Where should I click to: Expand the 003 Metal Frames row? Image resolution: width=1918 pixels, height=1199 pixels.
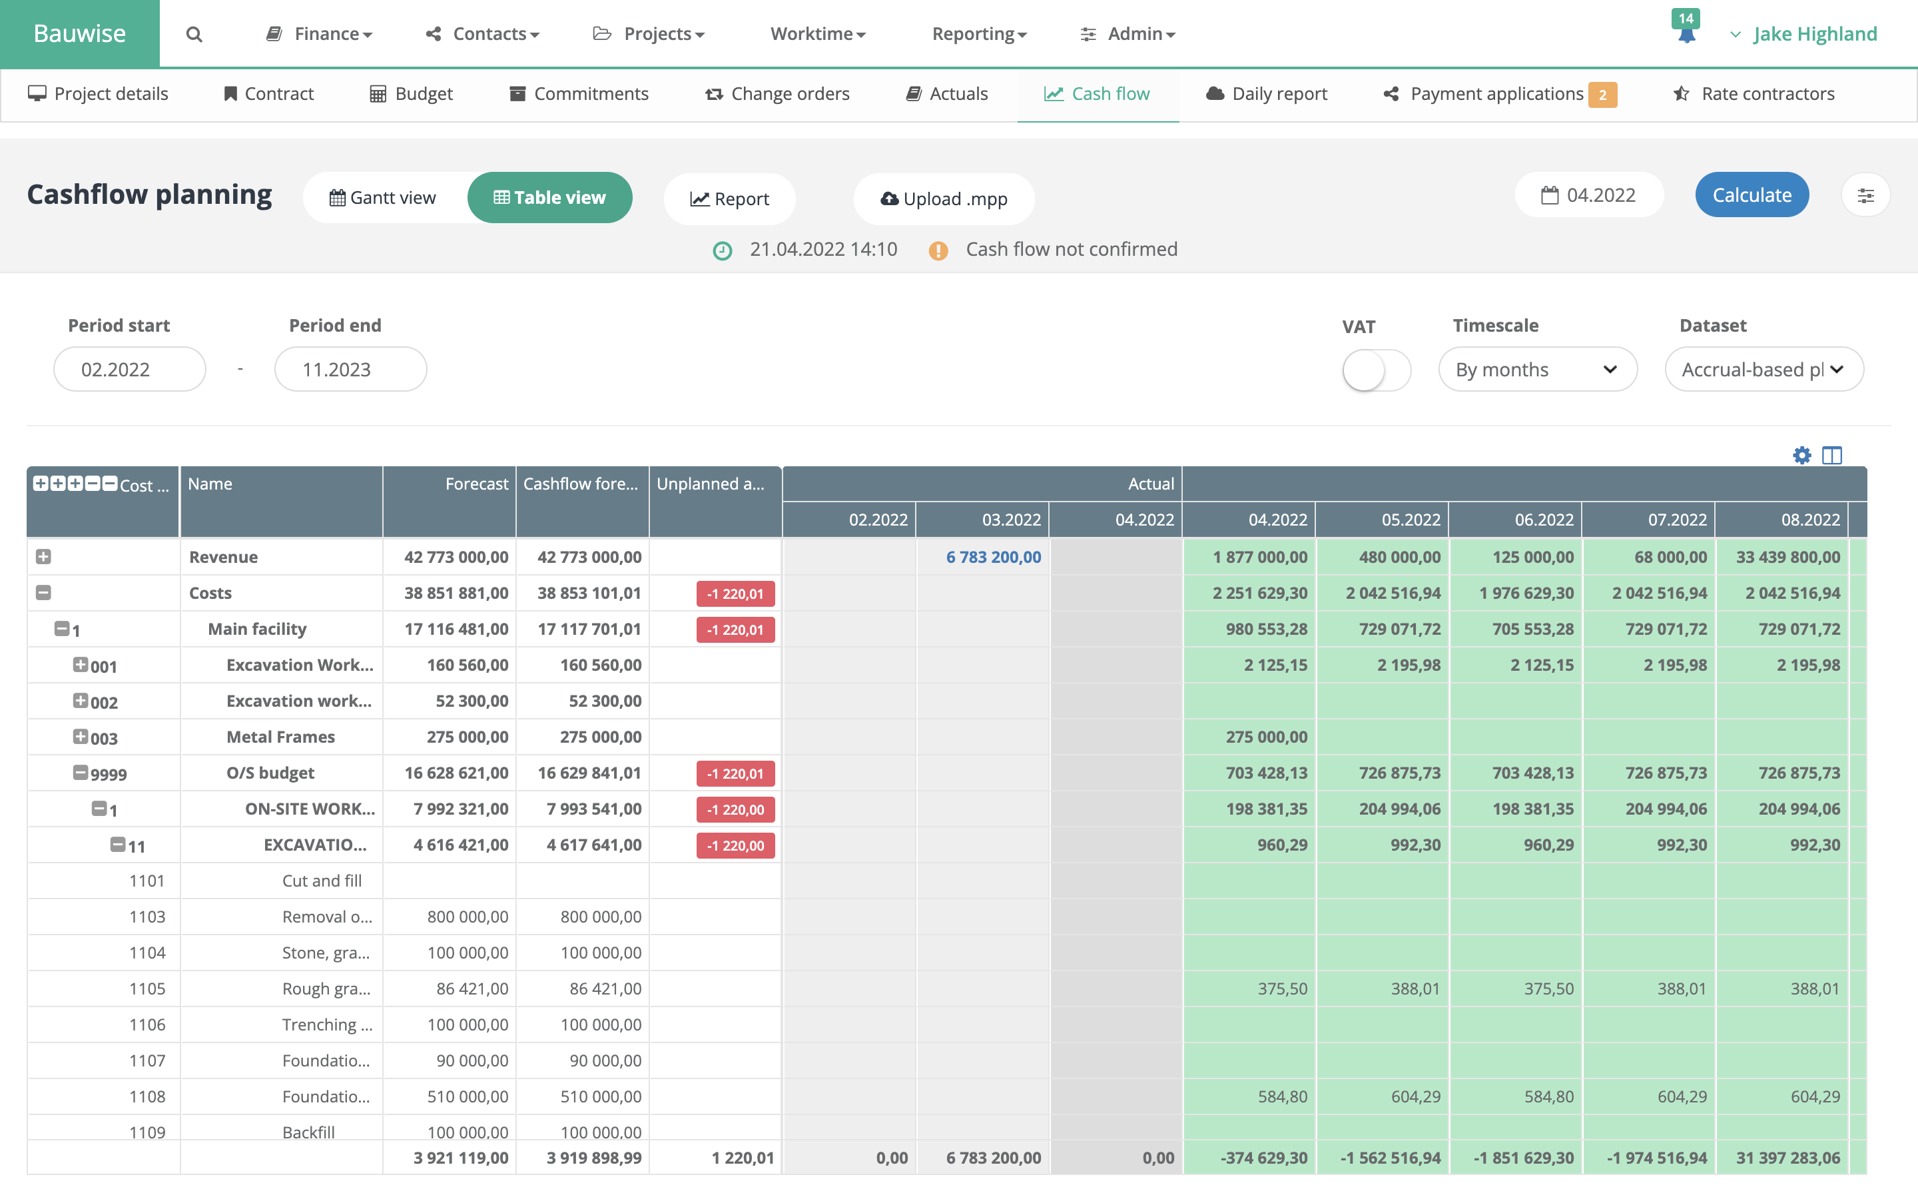pos(81,737)
